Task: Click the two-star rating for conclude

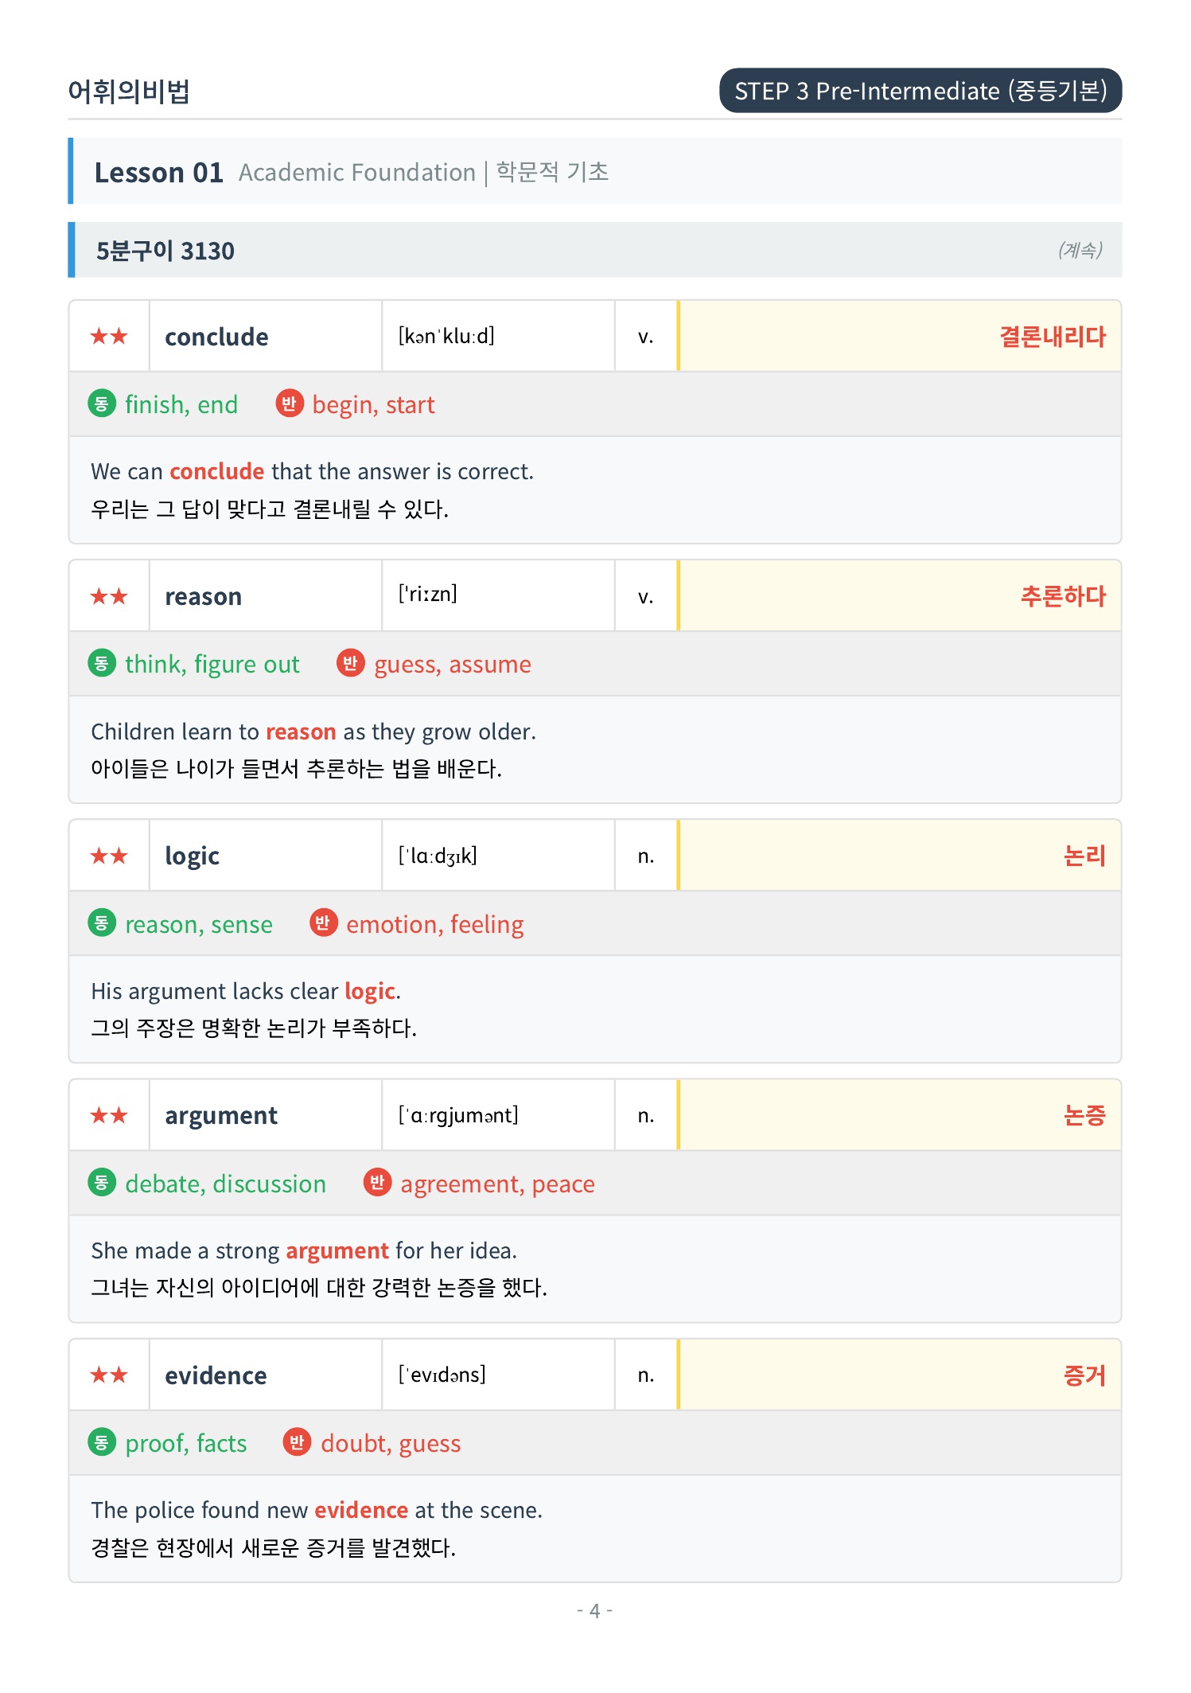Action: [109, 337]
